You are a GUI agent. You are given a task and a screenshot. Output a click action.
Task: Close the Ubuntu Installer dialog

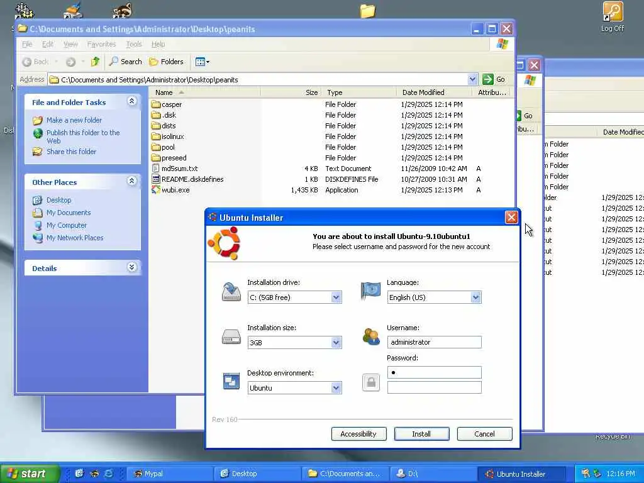[511, 217]
